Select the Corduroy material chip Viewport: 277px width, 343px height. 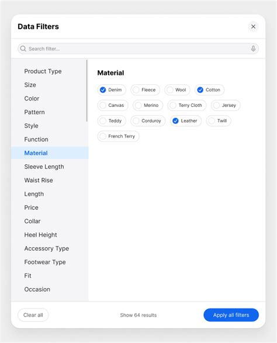(x=148, y=121)
